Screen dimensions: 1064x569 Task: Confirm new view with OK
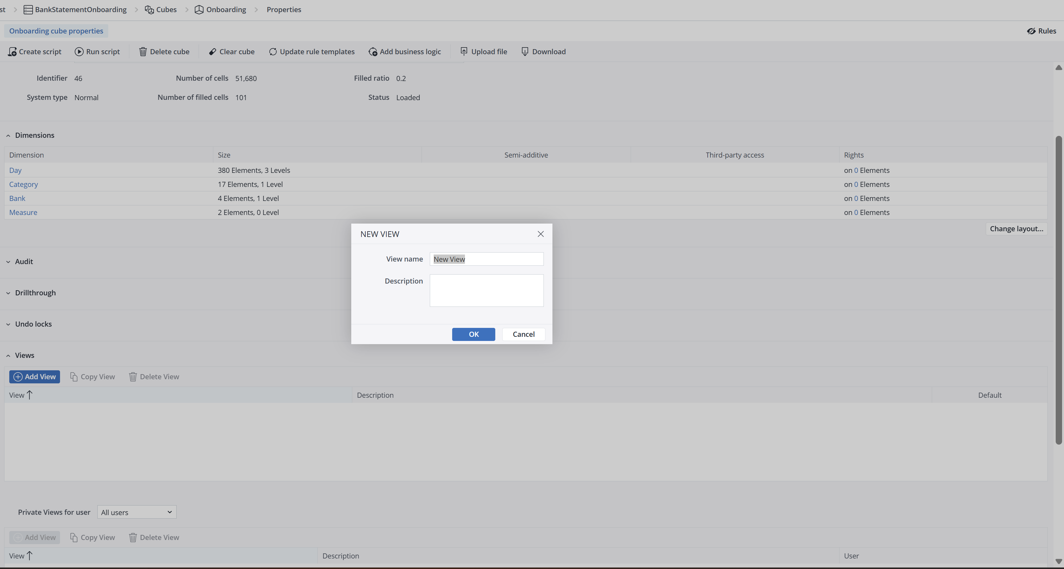473,334
